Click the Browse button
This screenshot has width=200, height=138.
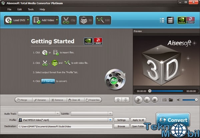(121, 126)
